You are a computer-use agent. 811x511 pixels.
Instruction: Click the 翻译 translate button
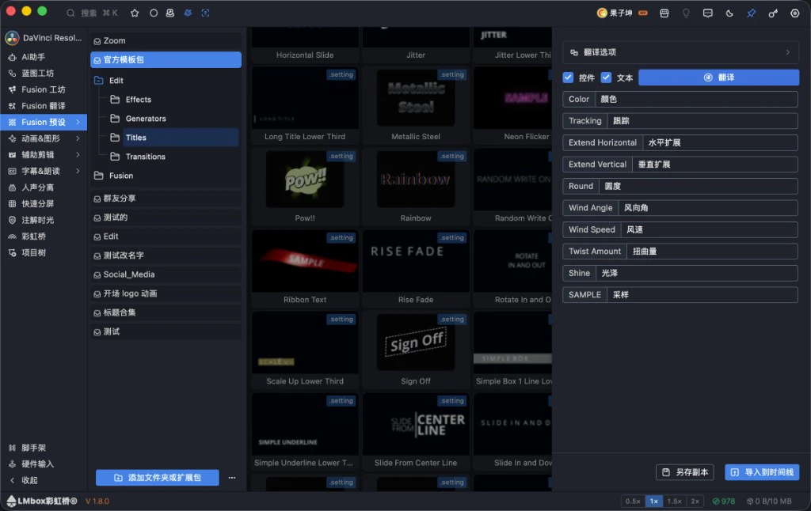719,78
